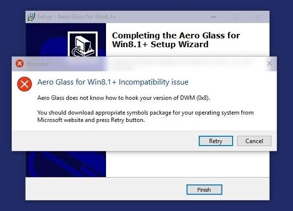Click the setup installer icon in the title bar
This screenshot has width=293, height=211.
(31, 17)
